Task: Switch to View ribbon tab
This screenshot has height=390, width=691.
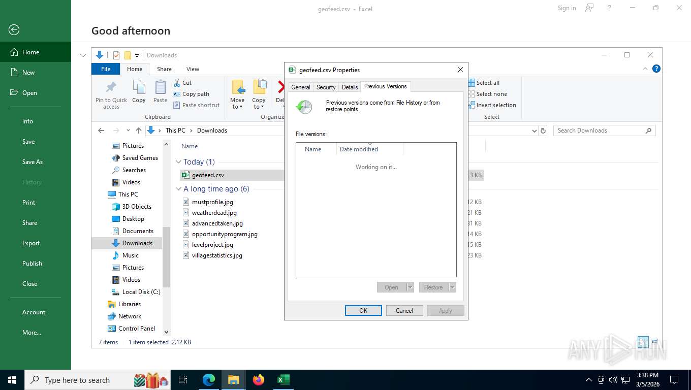Action: coord(193,69)
